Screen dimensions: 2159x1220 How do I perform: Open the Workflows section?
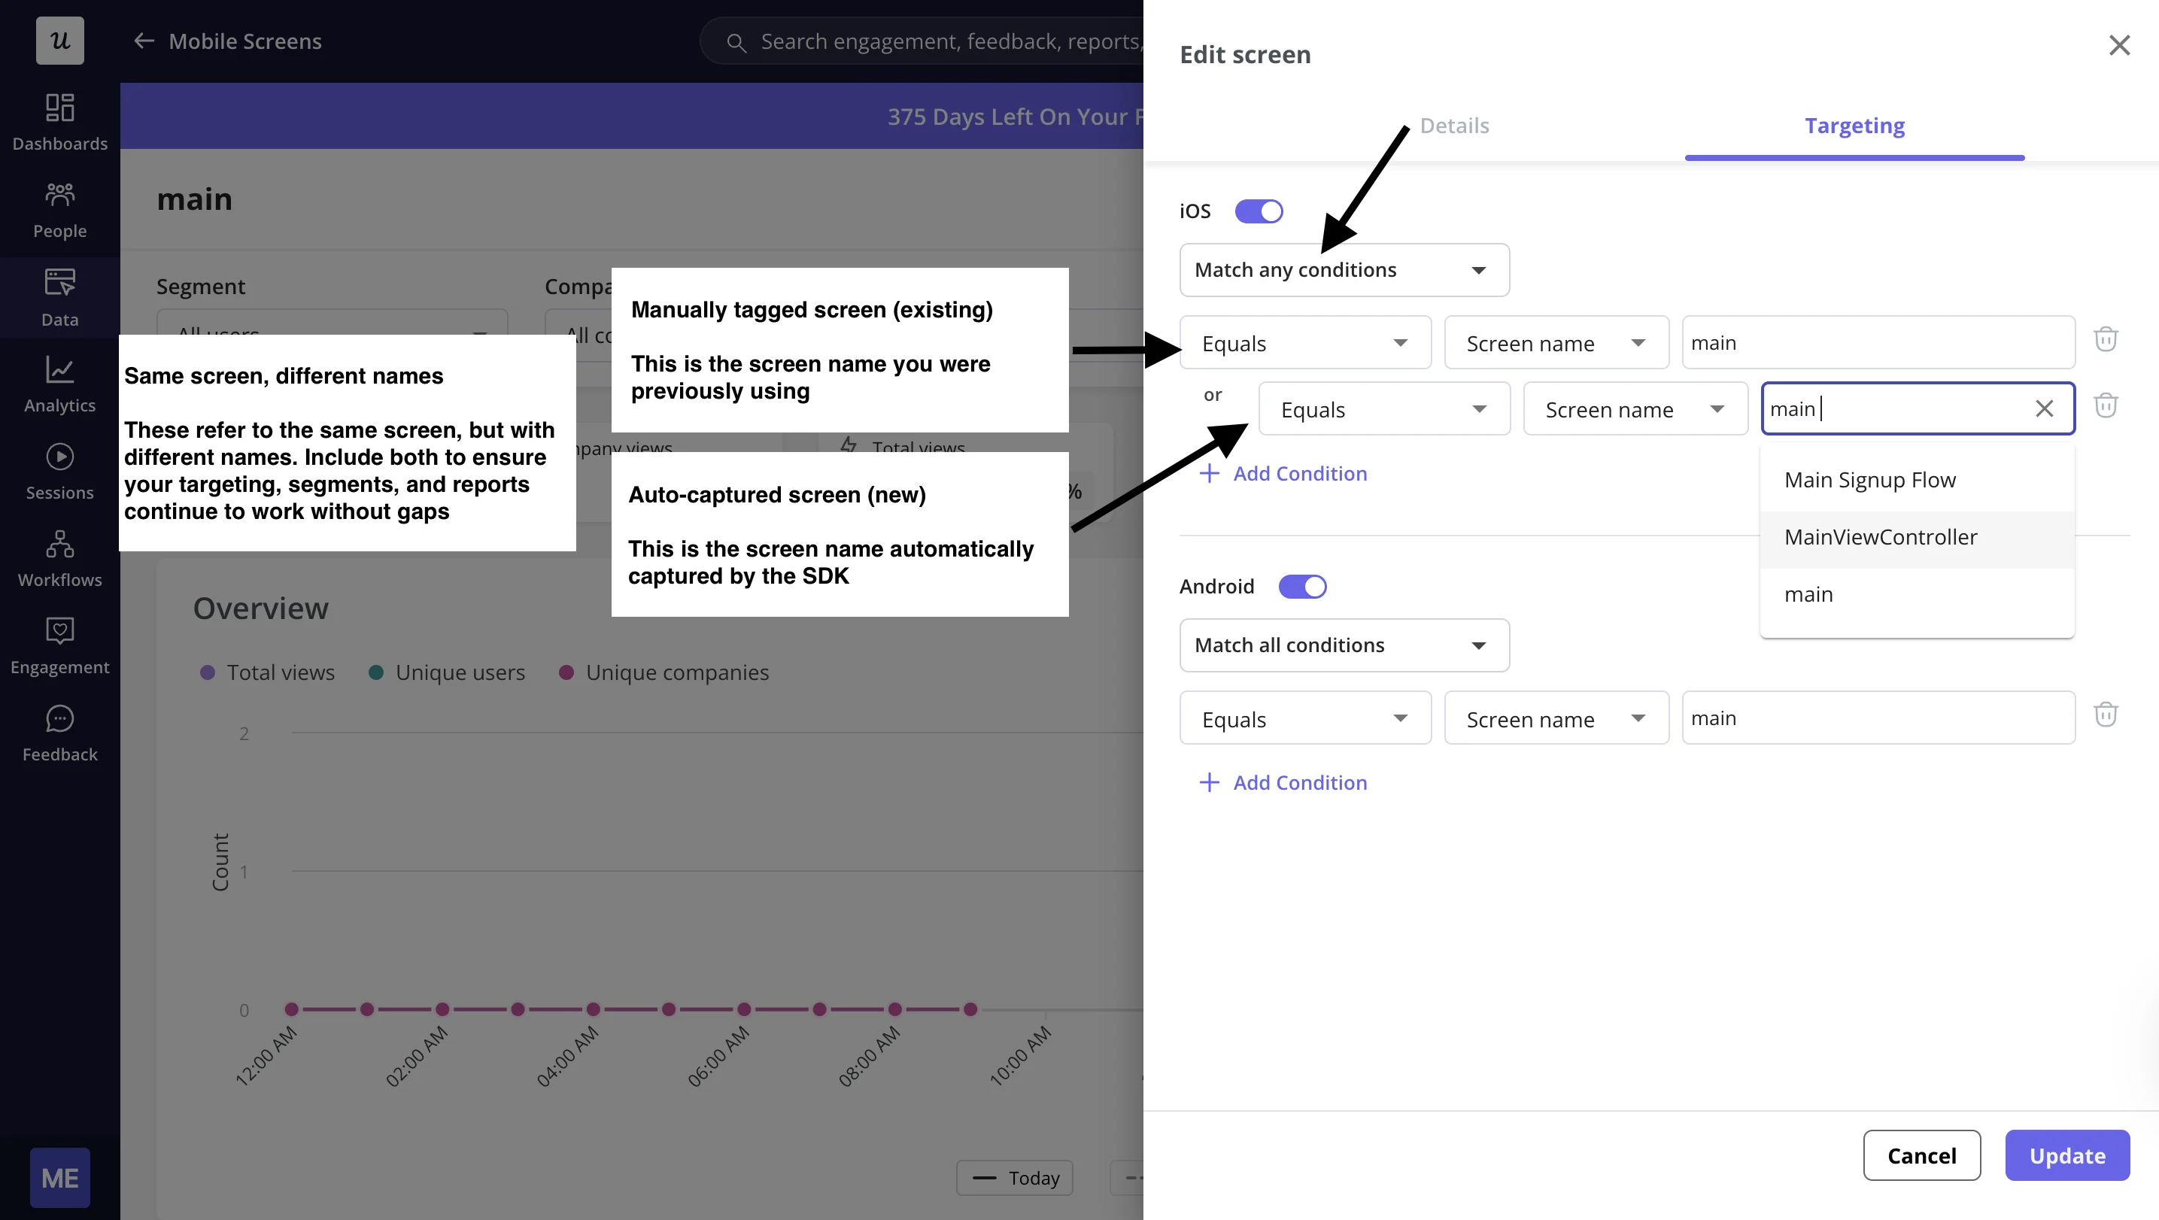click(x=59, y=559)
